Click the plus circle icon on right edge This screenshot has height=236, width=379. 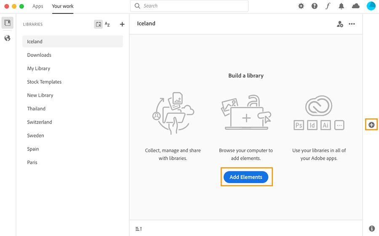pyautogui.click(x=371, y=125)
